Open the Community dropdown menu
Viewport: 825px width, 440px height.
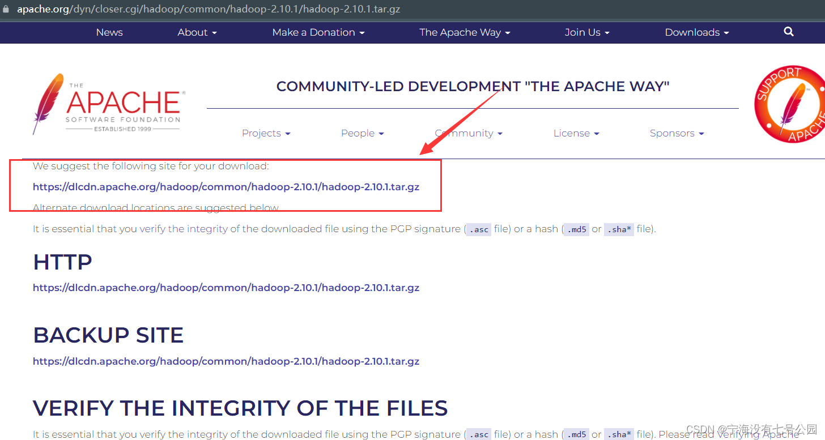(x=469, y=133)
